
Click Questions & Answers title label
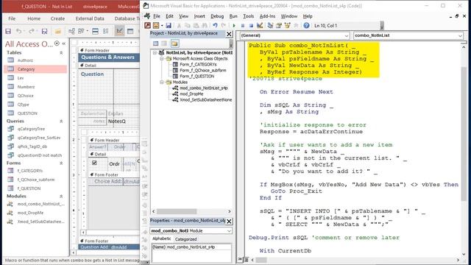coord(108,57)
